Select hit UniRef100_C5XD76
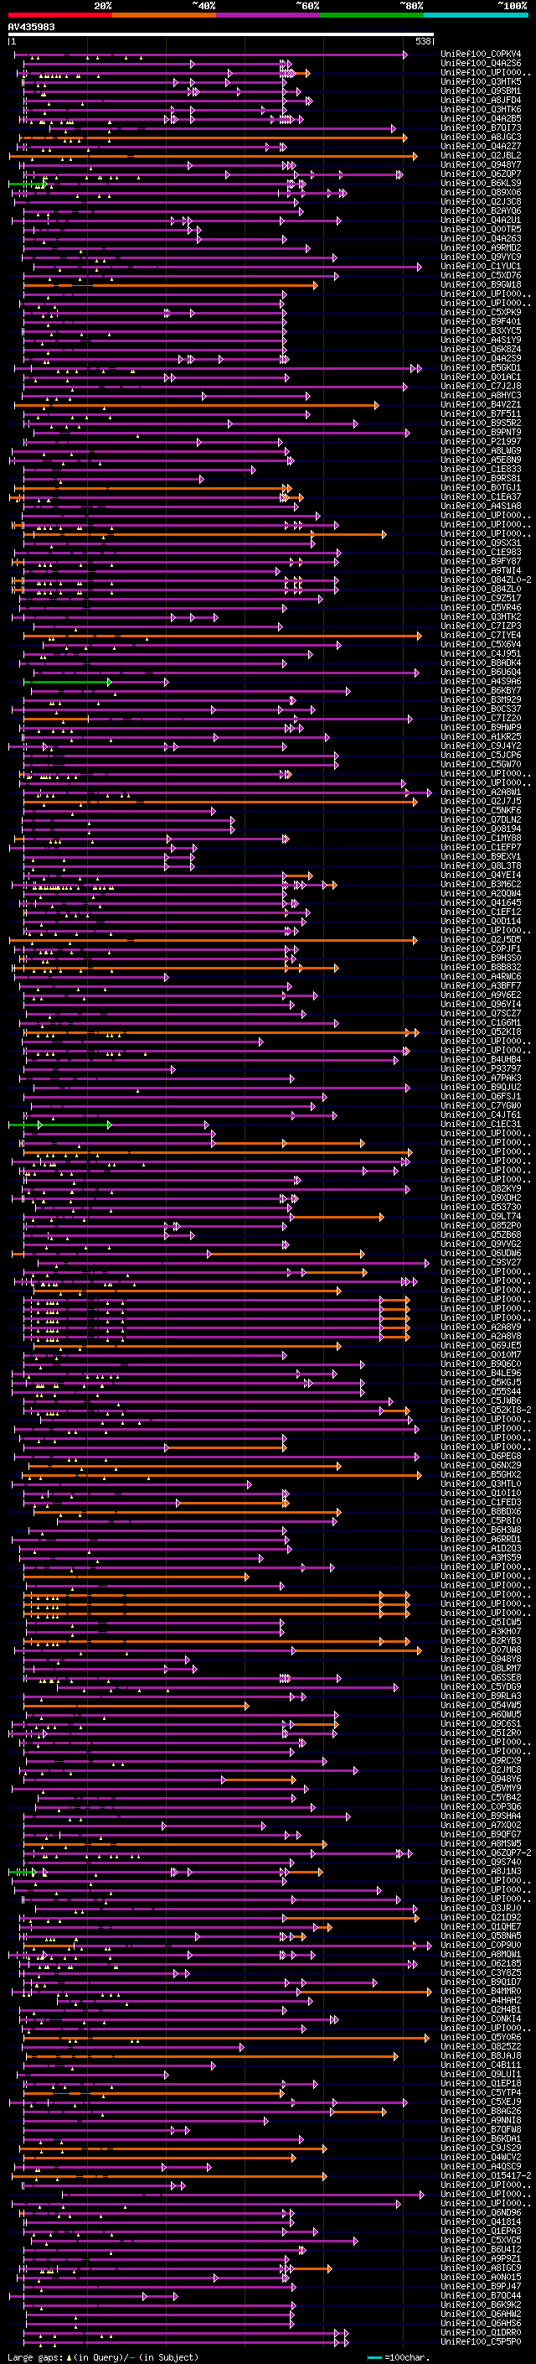This screenshot has height=2364, width=536. [x=481, y=275]
